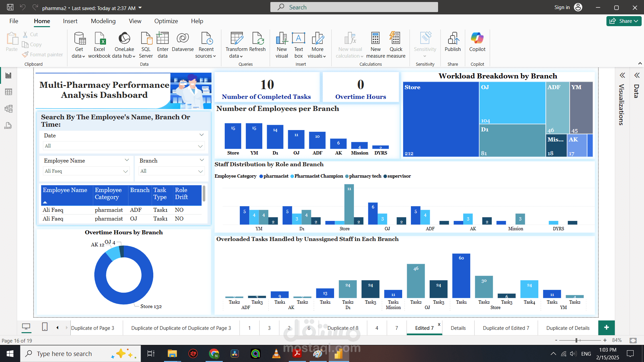The image size is (644, 362).
Task: Select the Store block in treemap
Action: (441, 119)
